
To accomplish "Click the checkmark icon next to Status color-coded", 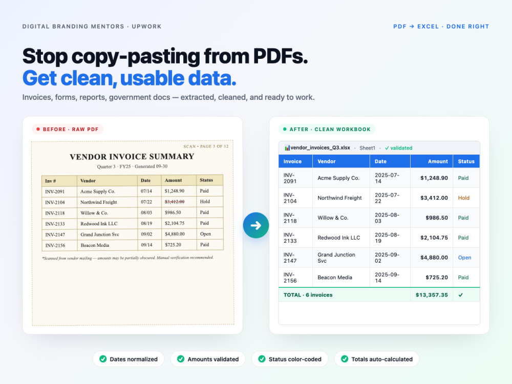I will click(x=262, y=359).
